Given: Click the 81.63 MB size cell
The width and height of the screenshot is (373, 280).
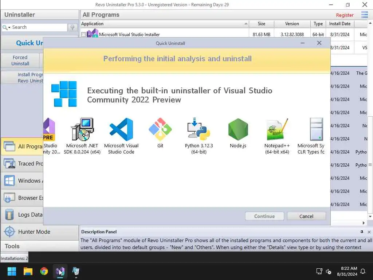Looking at the screenshot, I should click(x=262, y=35).
